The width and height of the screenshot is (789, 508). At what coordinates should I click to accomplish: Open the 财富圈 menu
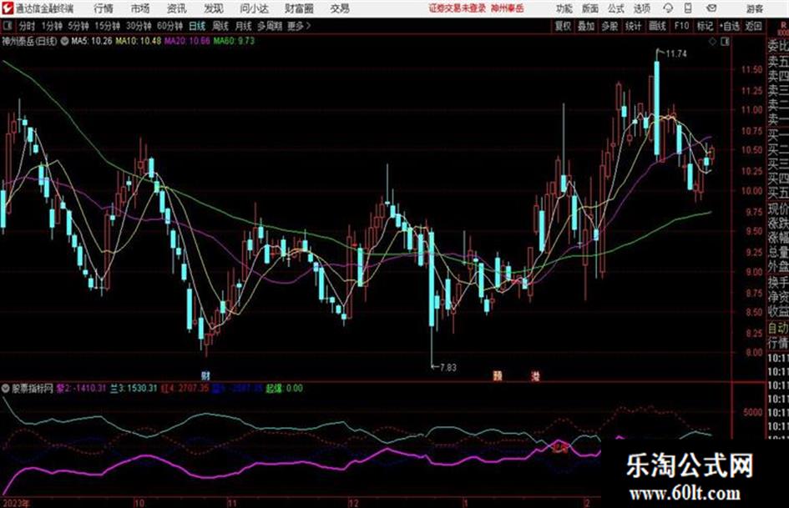coord(299,8)
